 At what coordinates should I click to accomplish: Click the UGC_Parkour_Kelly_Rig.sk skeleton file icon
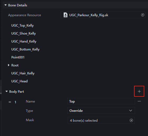[66, 15]
